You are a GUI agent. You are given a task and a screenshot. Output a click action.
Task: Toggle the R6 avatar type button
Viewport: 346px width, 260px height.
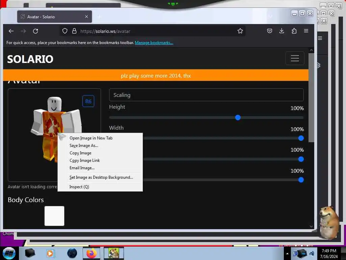coord(88,101)
